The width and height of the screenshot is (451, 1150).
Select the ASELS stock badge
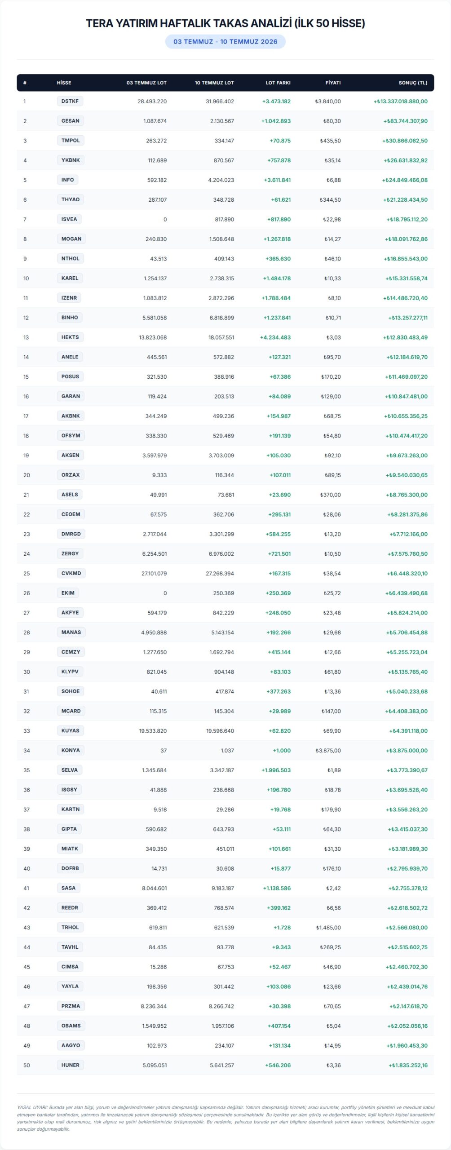[70, 495]
